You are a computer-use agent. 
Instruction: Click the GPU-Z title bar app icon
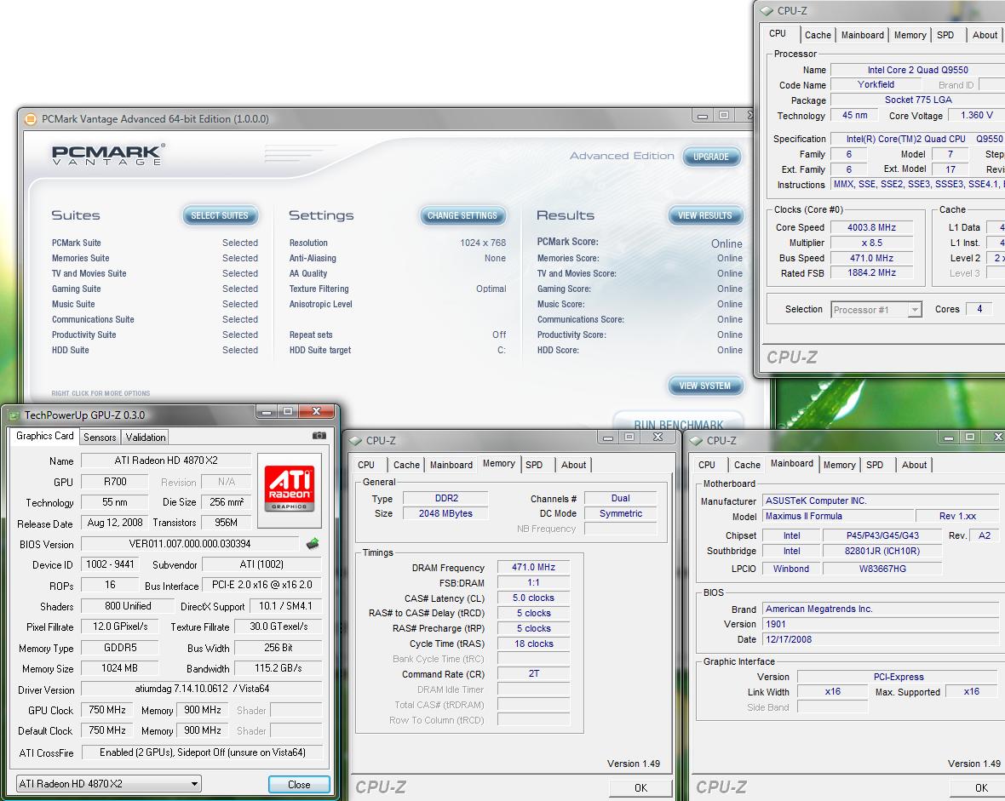[x=14, y=415]
